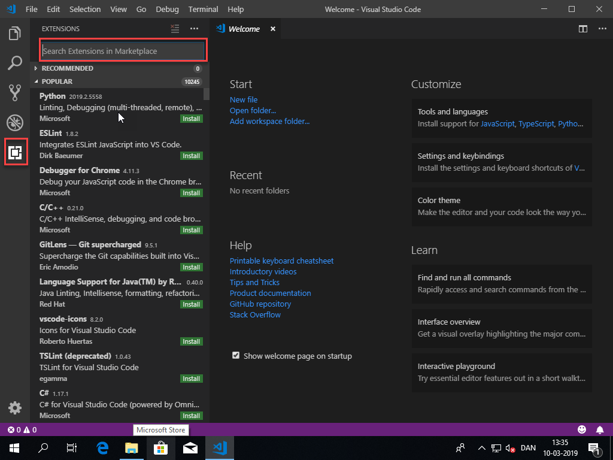Image resolution: width=613 pixels, height=460 pixels.
Task: Expand the Recommended extensions section
Action: coord(120,68)
